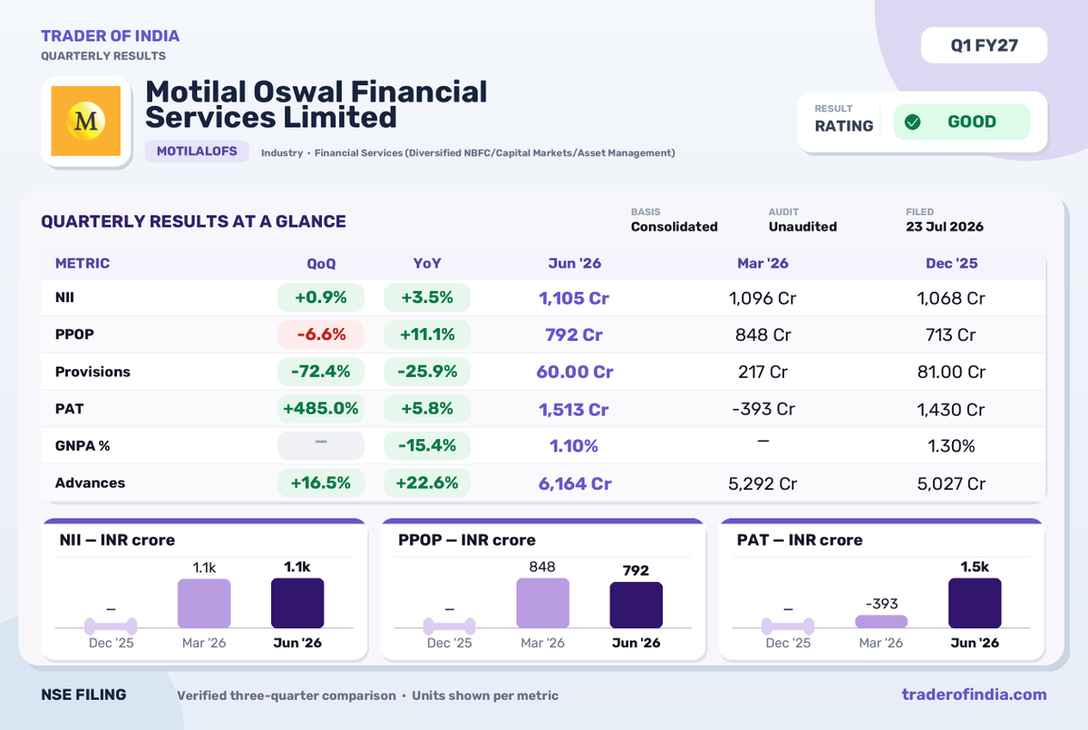Select the 713 Cr cell

pos(951,335)
